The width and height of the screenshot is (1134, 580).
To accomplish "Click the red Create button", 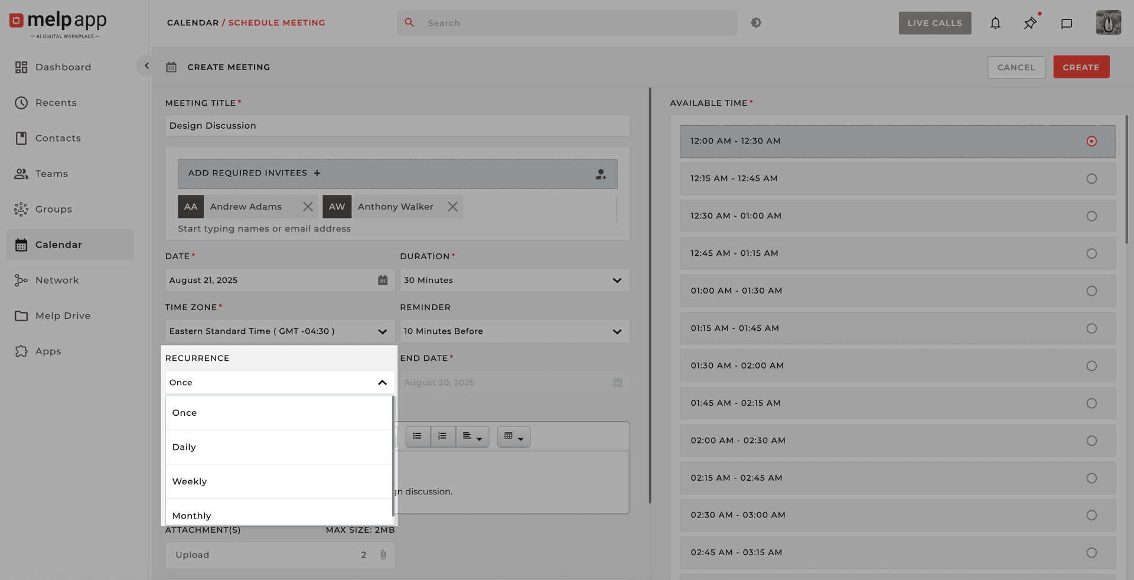I will 1081,67.
